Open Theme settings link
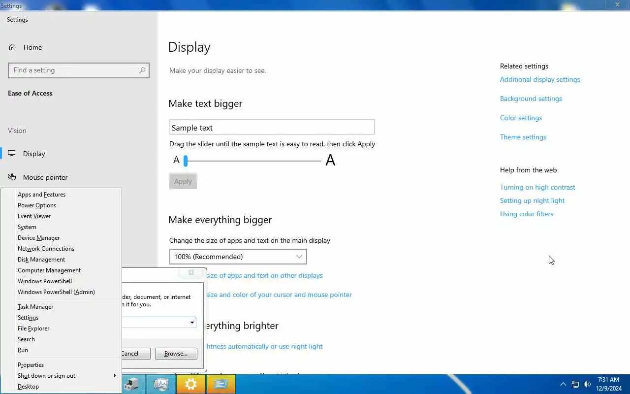Viewport: 630px width, 394px height. (523, 137)
